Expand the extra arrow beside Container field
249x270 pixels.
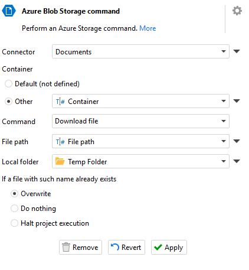click(x=237, y=101)
